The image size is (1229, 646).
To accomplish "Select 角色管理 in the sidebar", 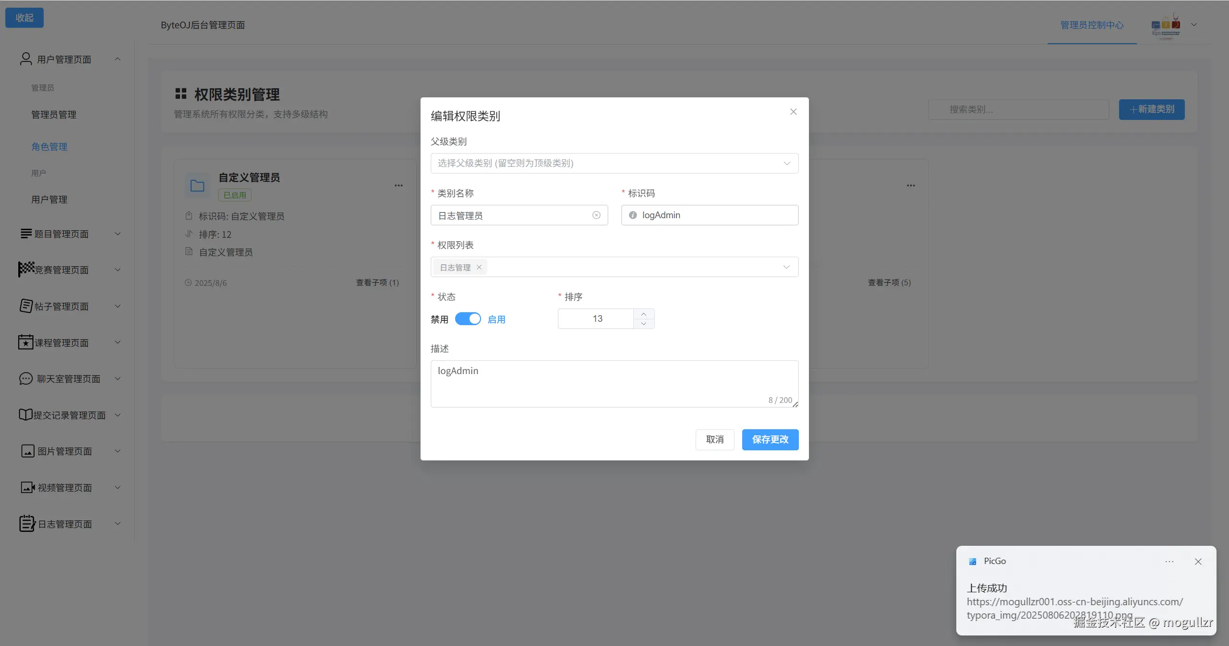I will coord(49,147).
